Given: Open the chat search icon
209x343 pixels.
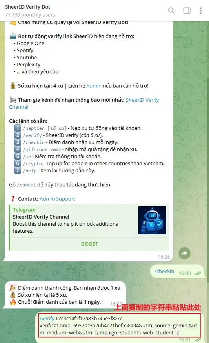Looking at the screenshot, I should (x=171, y=11).
